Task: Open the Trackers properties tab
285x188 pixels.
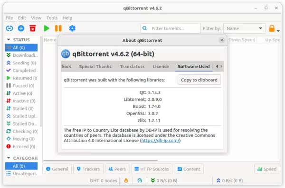Action: [x=88, y=169]
